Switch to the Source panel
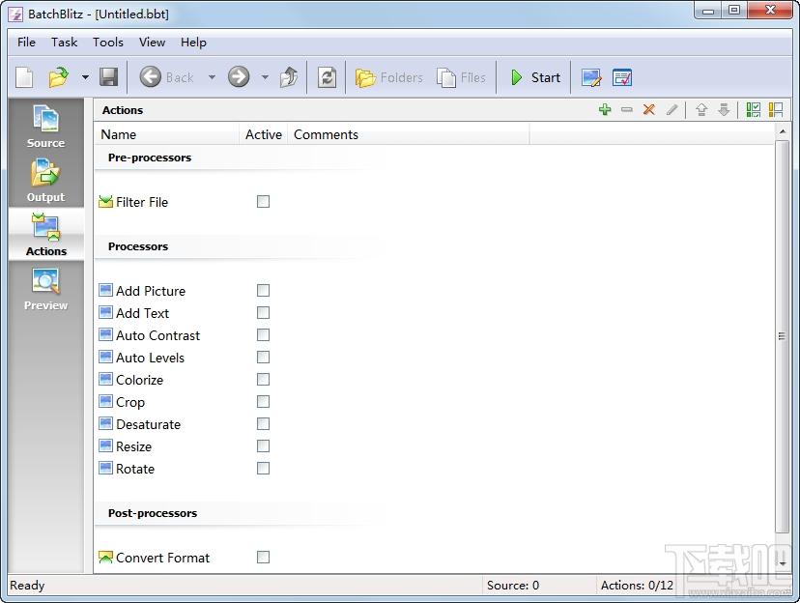Viewport: 800px width, 603px height. [x=46, y=126]
